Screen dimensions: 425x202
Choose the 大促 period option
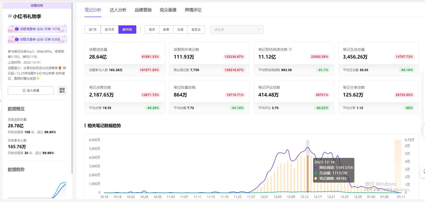(180, 30)
